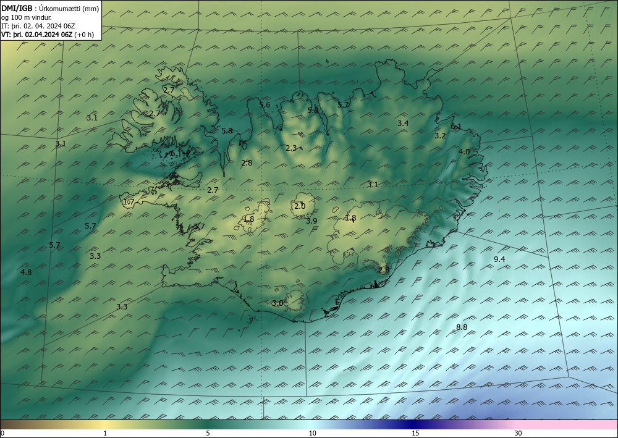Select the 3.7 value label
Viewport: 618px width, 438px height.
coord(199,227)
